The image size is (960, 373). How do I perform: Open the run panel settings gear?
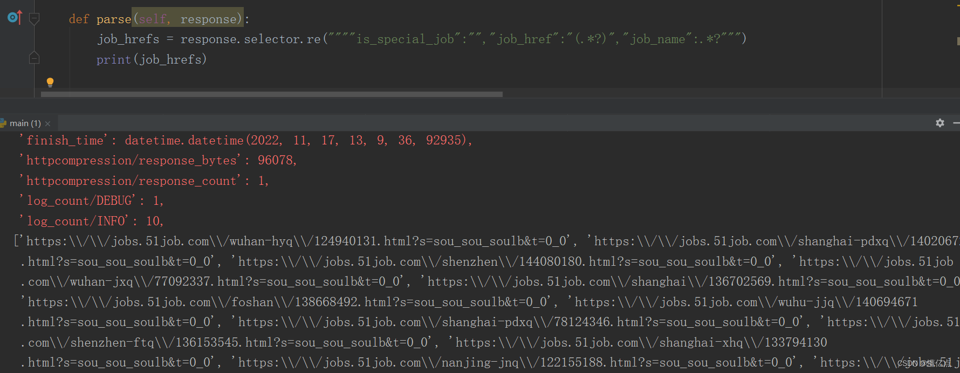940,123
